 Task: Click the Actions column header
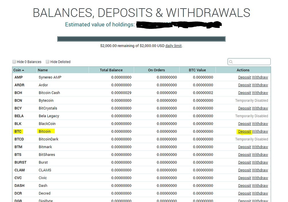pyautogui.click(x=243, y=70)
